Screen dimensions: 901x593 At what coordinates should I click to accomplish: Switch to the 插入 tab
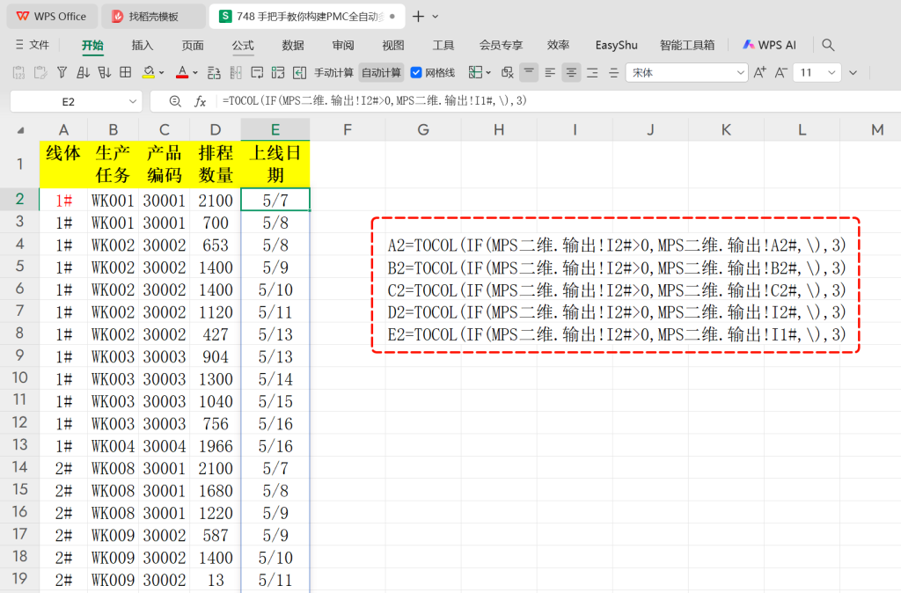143,46
